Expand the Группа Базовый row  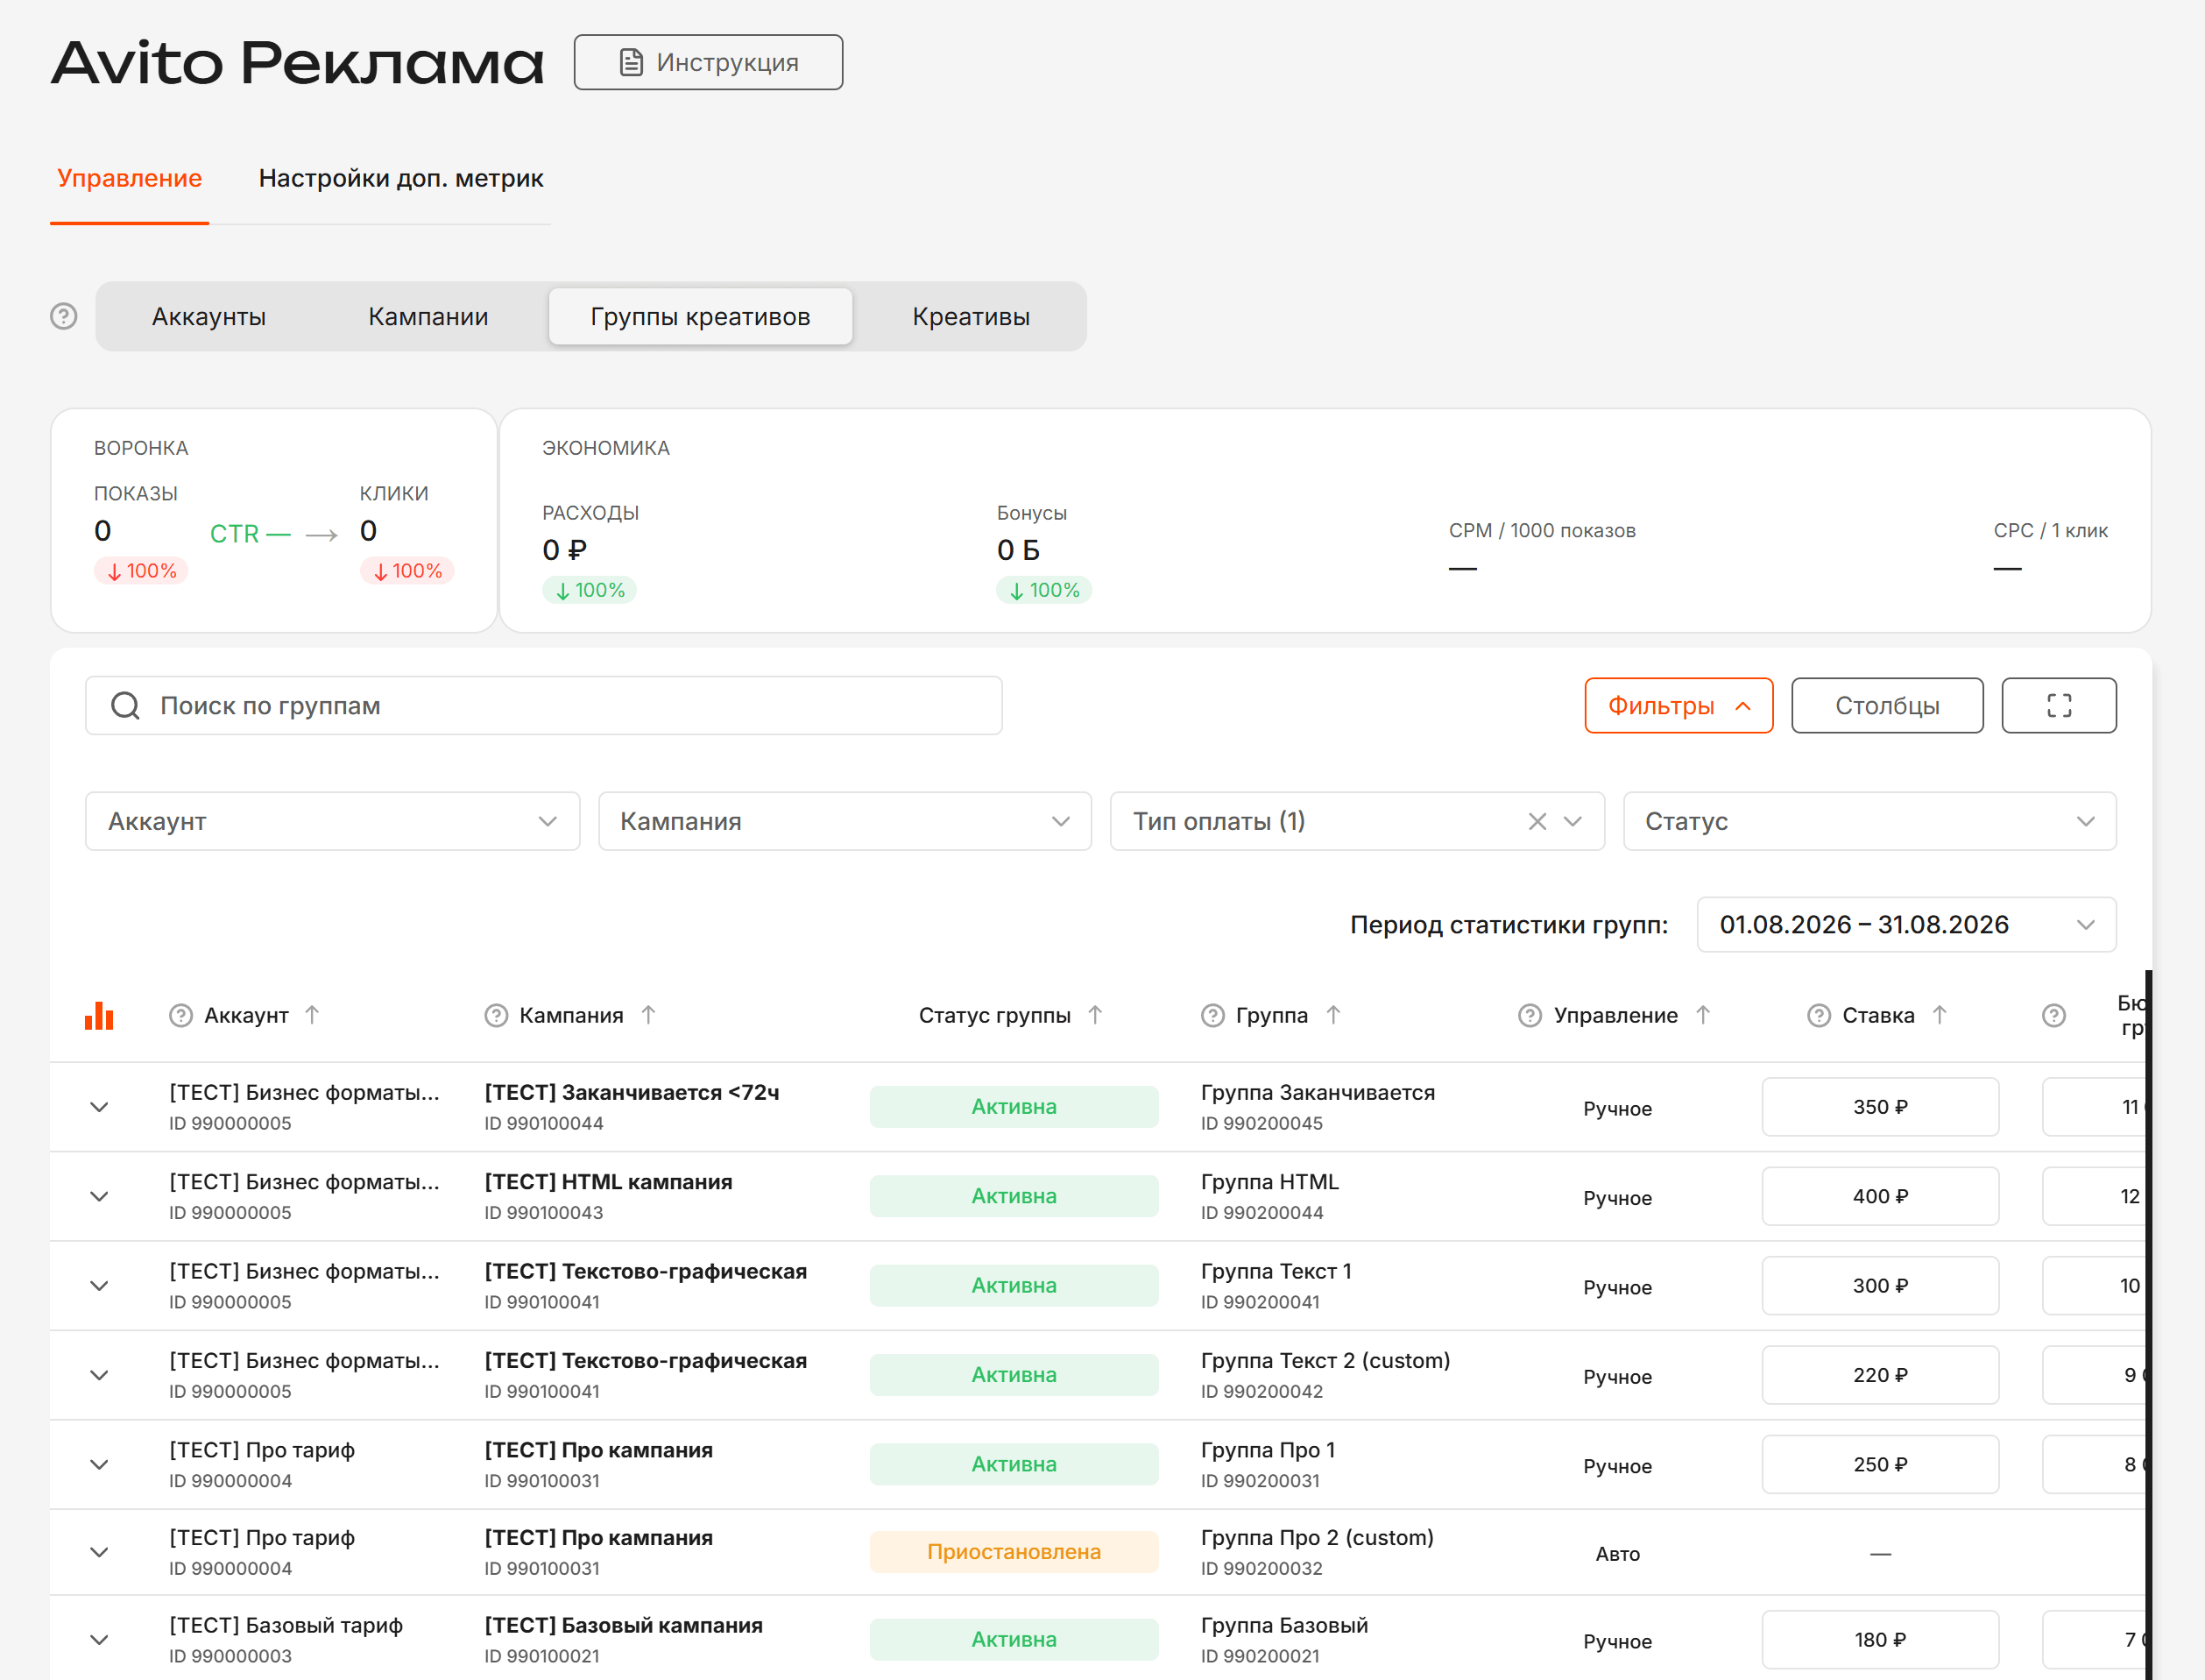(99, 1640)
